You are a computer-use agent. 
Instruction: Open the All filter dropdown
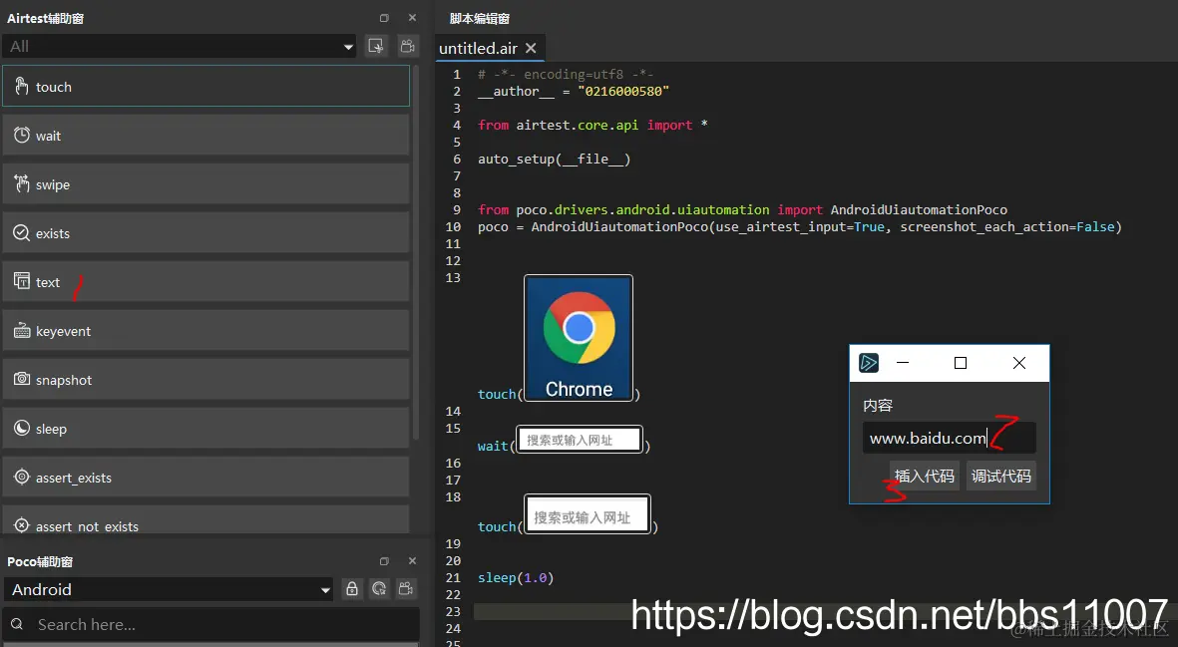tap(180, 47)
